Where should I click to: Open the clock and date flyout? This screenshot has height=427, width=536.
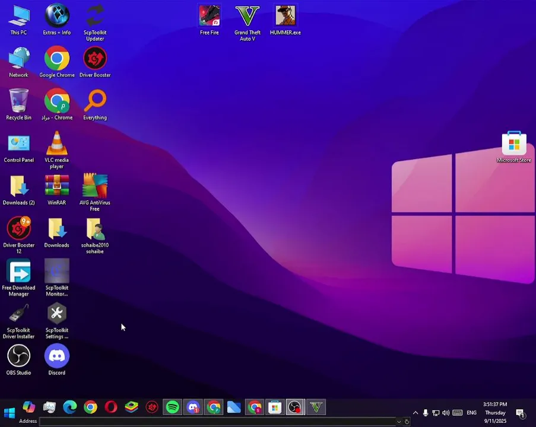[495, 413]
